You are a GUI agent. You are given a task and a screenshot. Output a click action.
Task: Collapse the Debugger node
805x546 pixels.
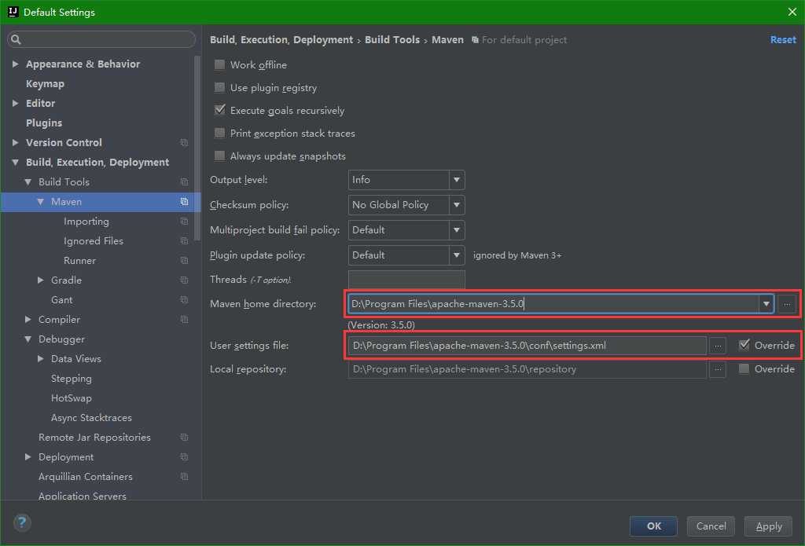[28, 339]
